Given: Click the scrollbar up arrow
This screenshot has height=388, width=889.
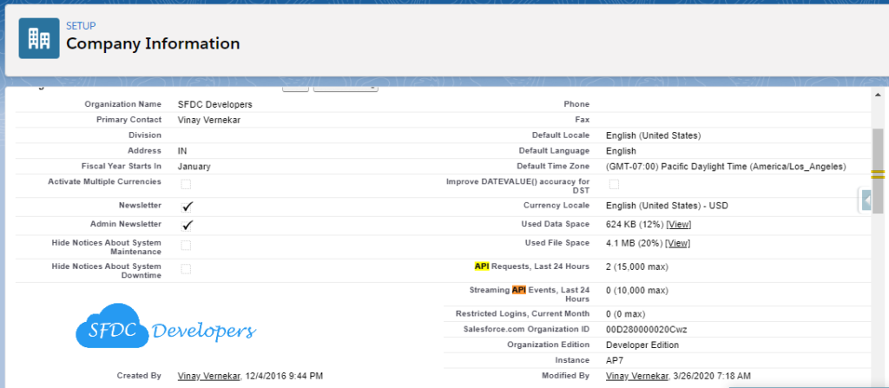Looking at the screenshot, I should [878, 92].
